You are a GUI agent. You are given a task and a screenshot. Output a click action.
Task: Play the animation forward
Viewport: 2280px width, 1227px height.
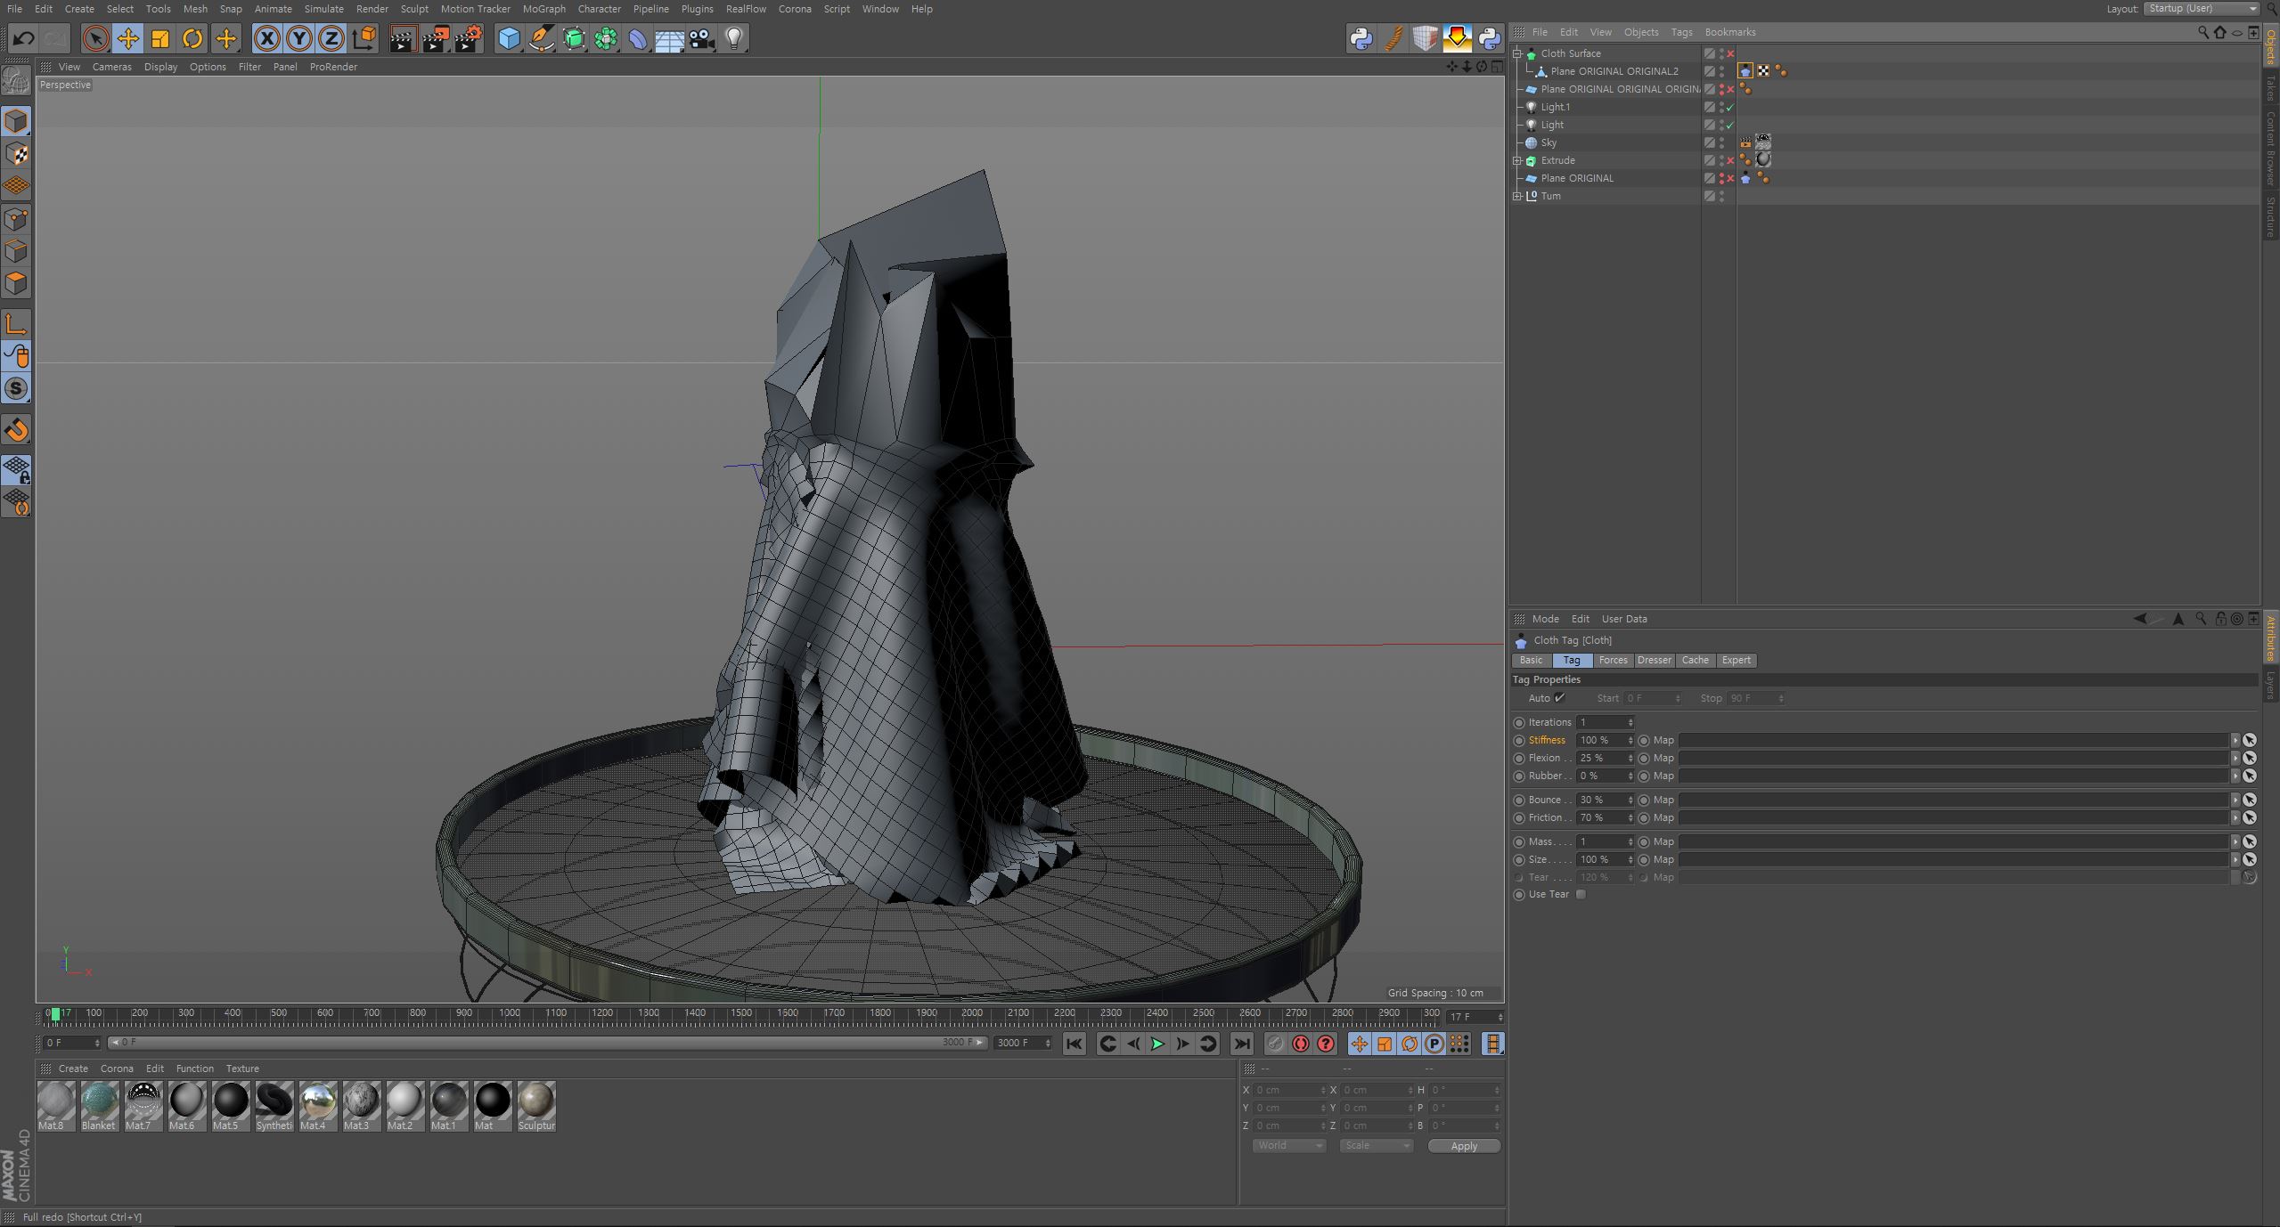(1157, 1044)
